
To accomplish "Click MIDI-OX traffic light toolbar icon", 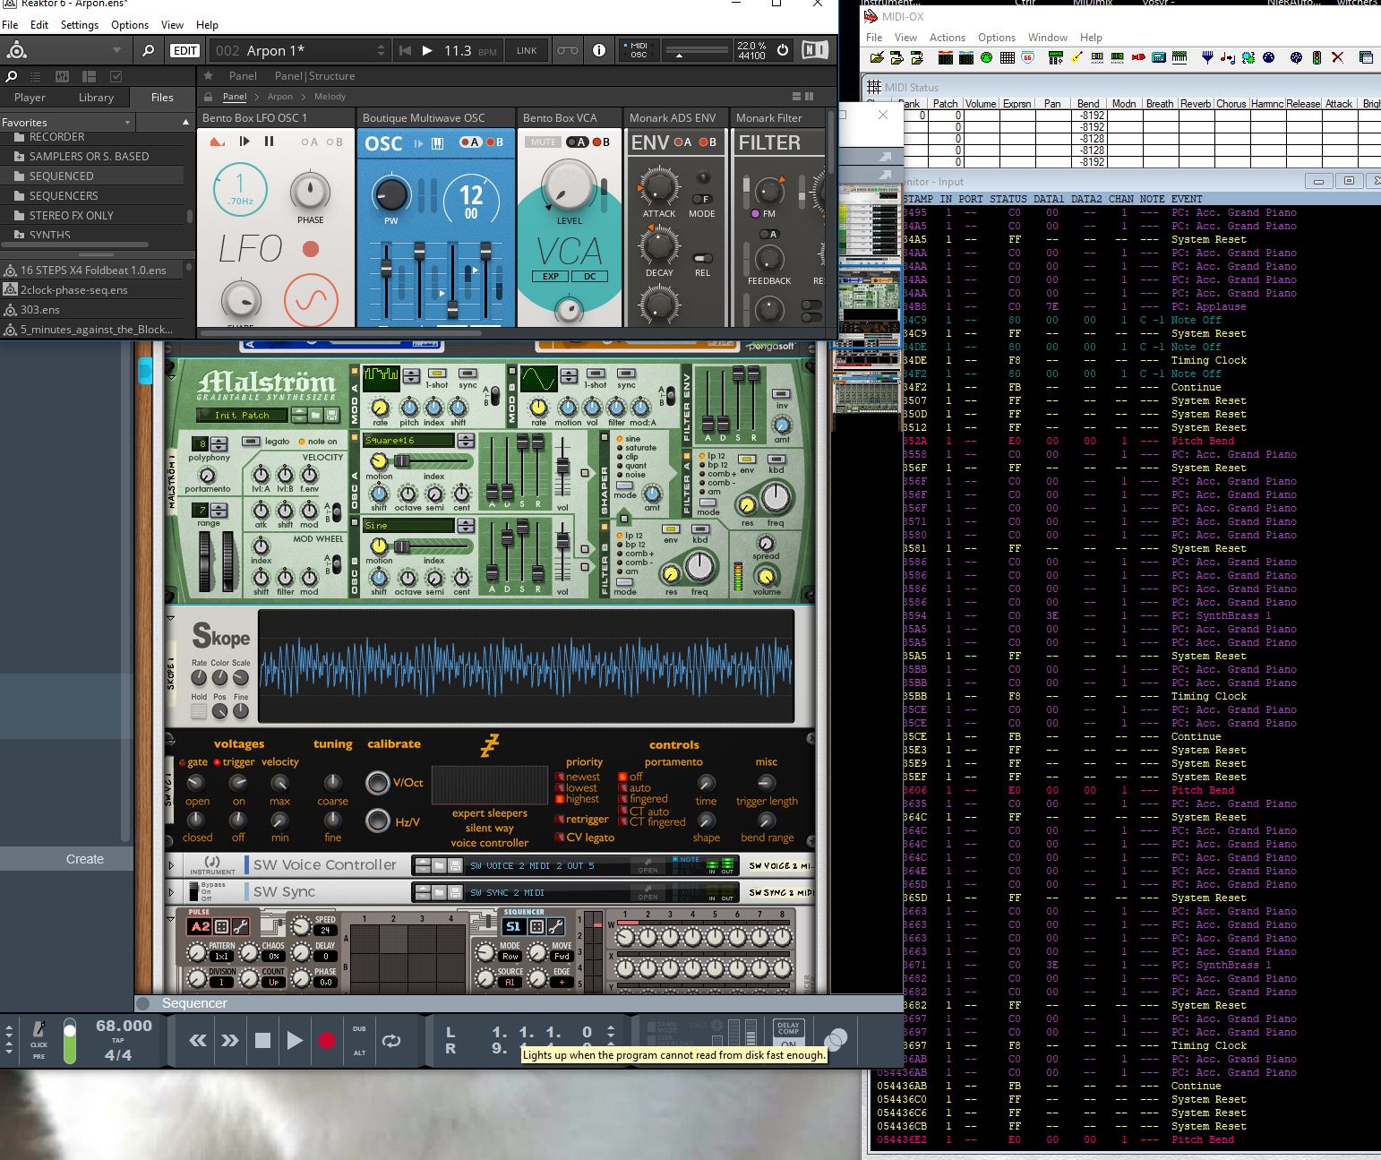I will (x=1317, y=58).
